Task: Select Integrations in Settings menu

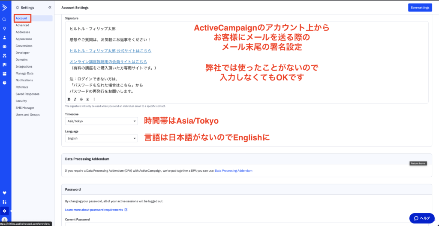Action: coord(24,67)
